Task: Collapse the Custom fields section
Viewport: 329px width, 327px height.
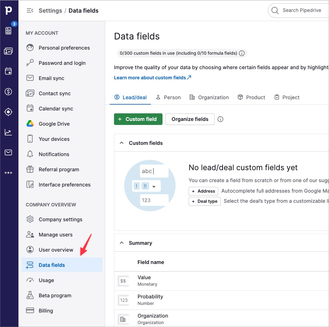Action: [122, 143]
